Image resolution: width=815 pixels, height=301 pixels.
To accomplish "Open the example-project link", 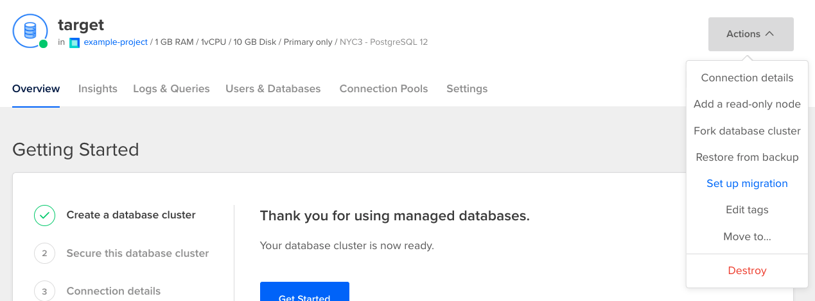I will [x=116, y=42].
